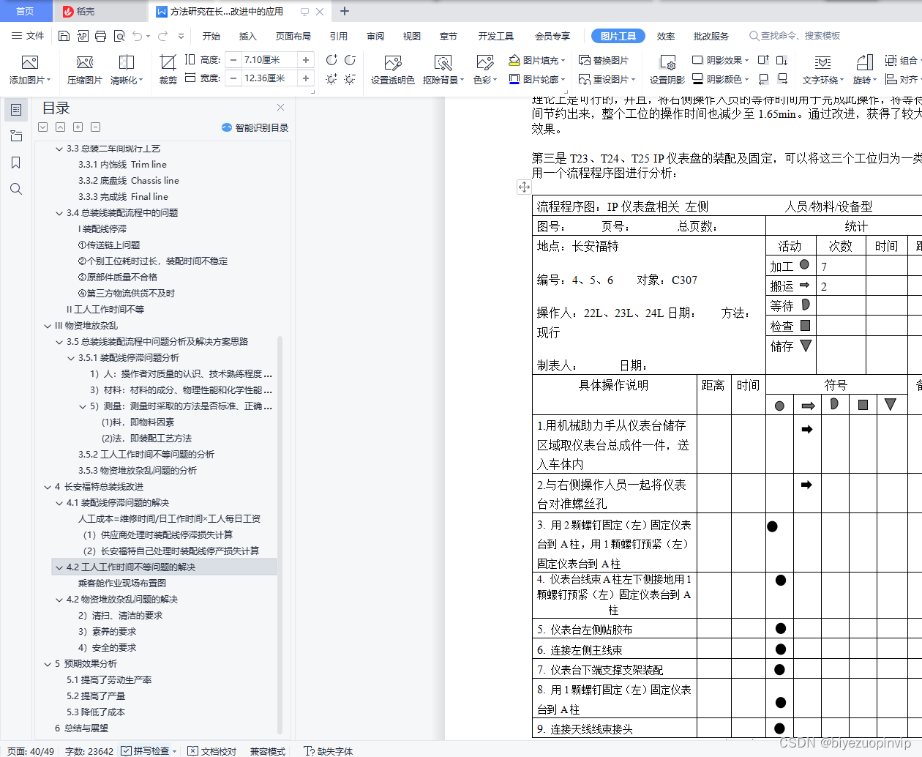Open the bookmark icon in sidebar
Image resolution: width=922 pixels, height=757 pixels.
(x=15, y=163)
